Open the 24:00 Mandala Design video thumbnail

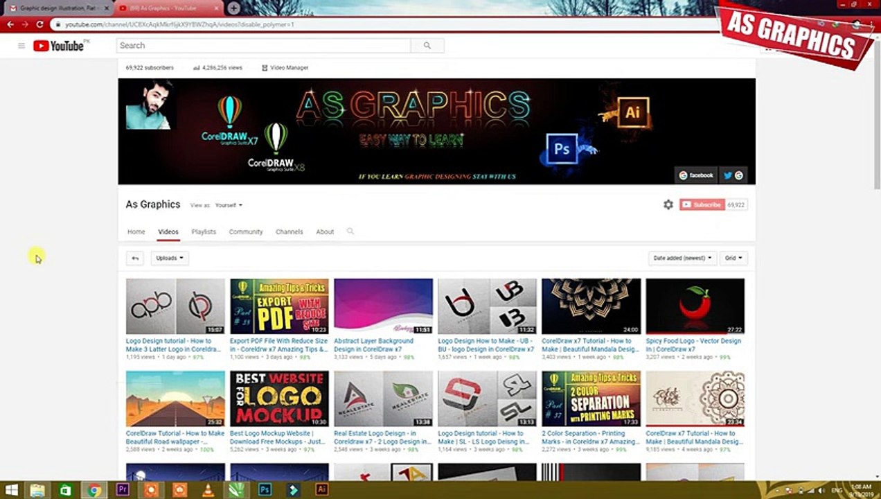(x=591, y=306)
